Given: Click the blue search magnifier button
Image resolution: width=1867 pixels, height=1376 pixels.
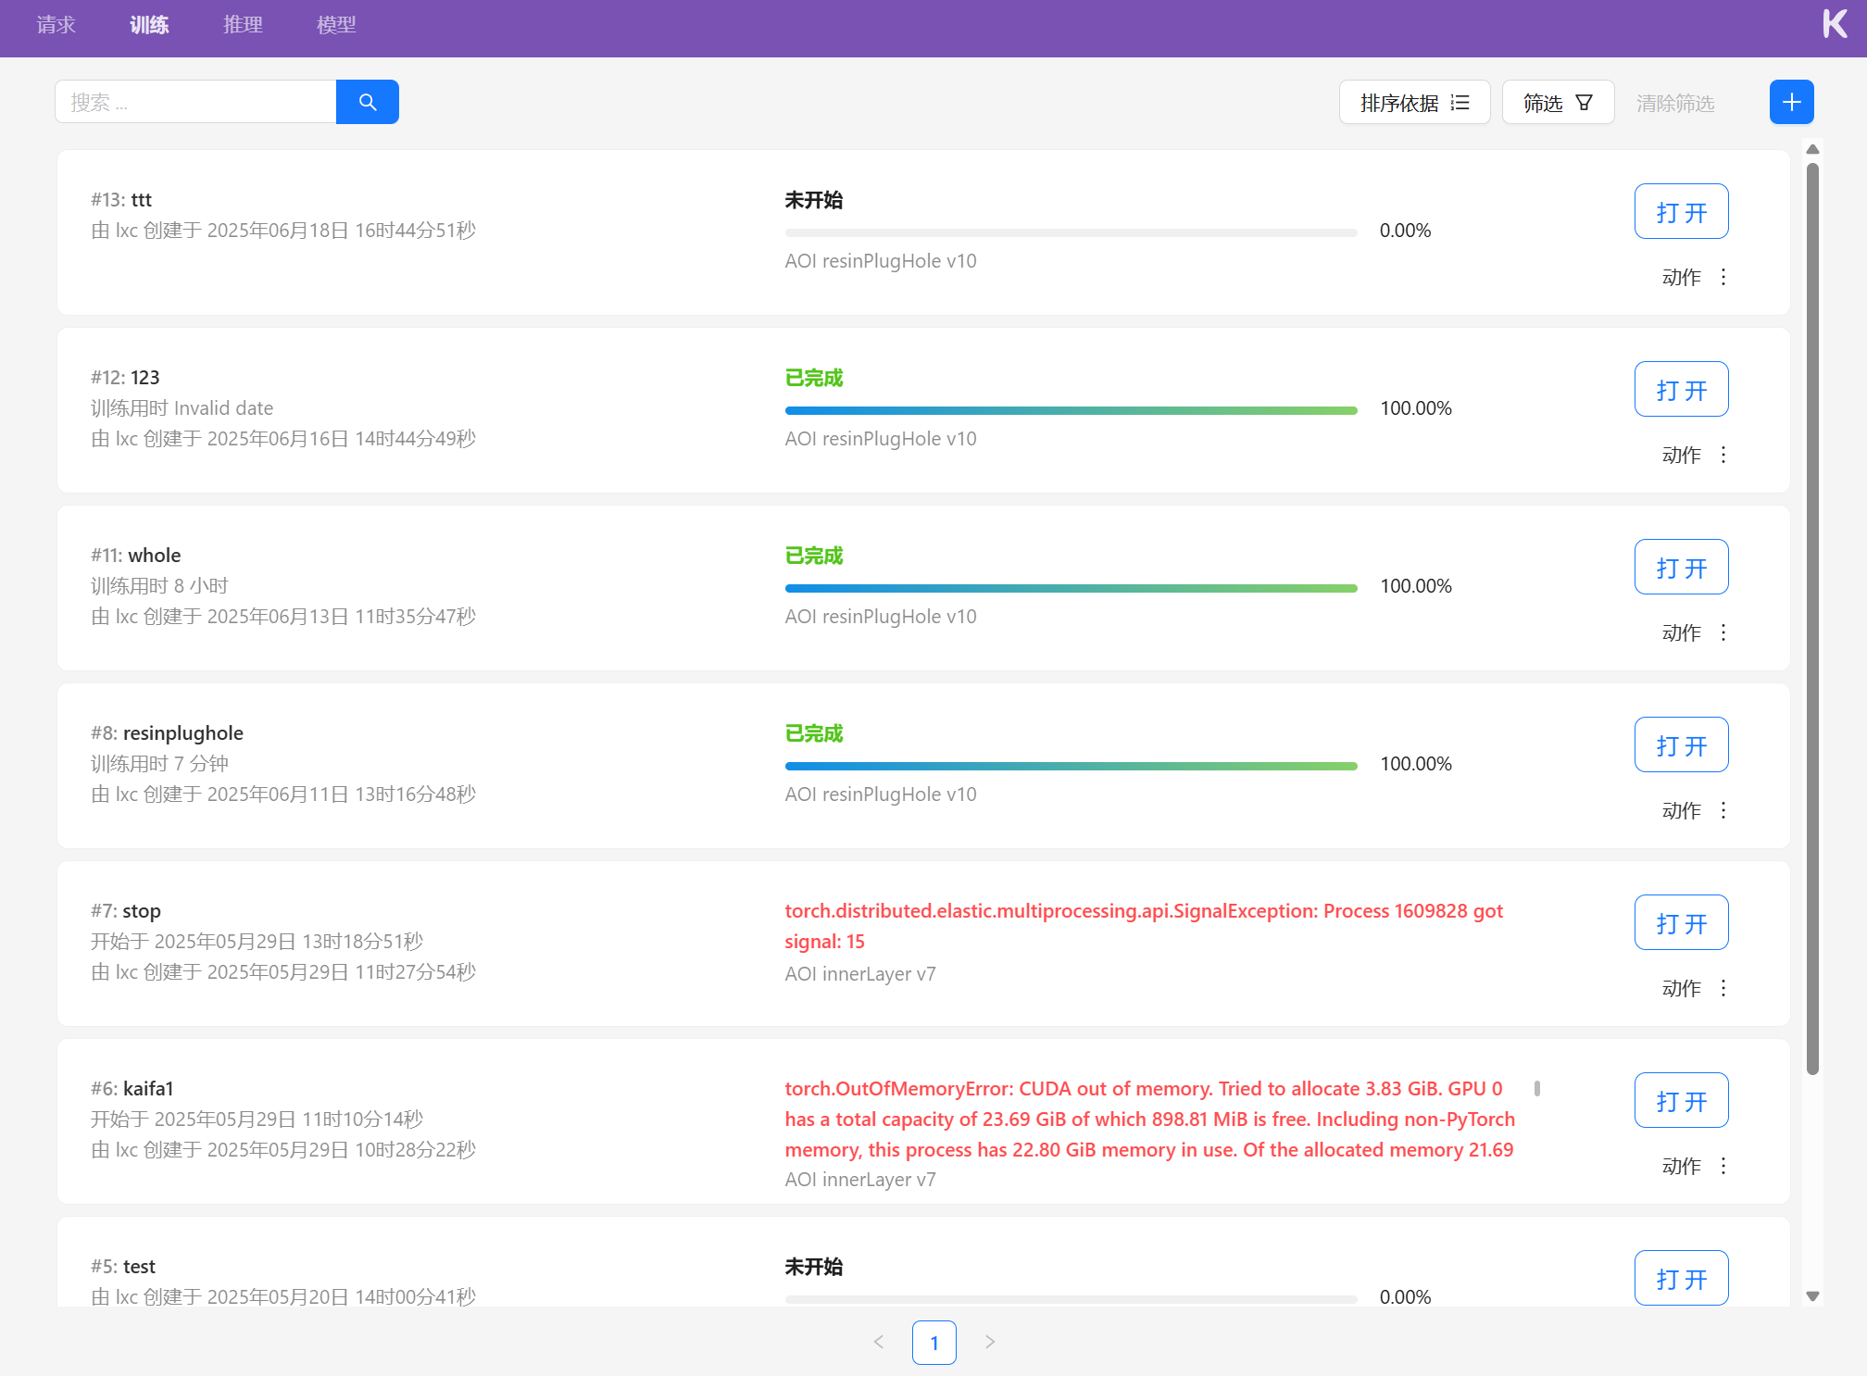Looking at the screenshot, I should 367,102.
